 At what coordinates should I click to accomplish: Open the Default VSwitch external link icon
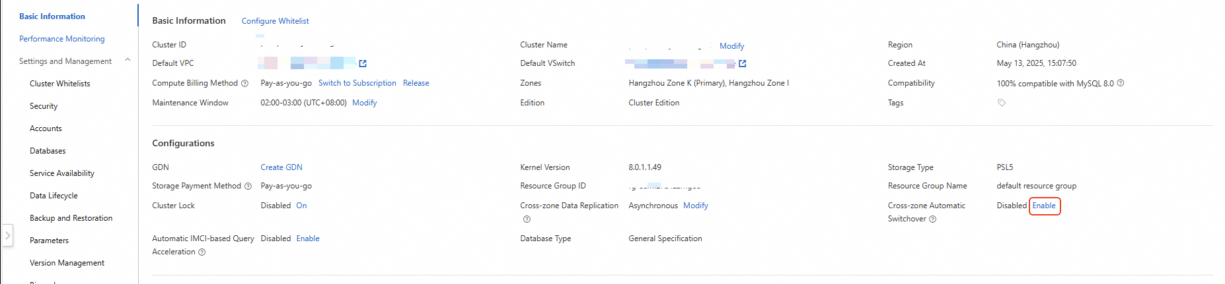point(742,63)
